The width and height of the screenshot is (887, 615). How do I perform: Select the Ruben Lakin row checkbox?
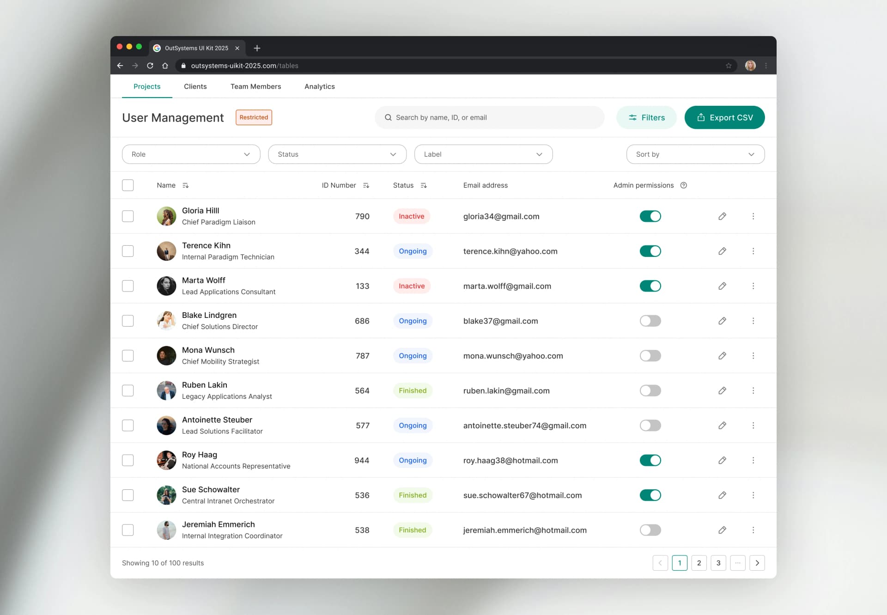pyautogui.click(x=128, y=390)
